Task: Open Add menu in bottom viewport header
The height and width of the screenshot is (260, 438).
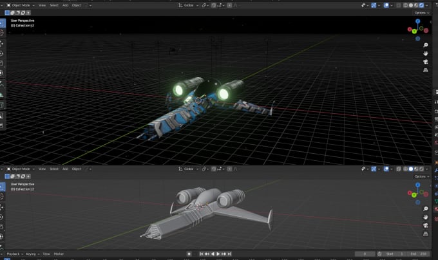Action: tap(65, 169)
